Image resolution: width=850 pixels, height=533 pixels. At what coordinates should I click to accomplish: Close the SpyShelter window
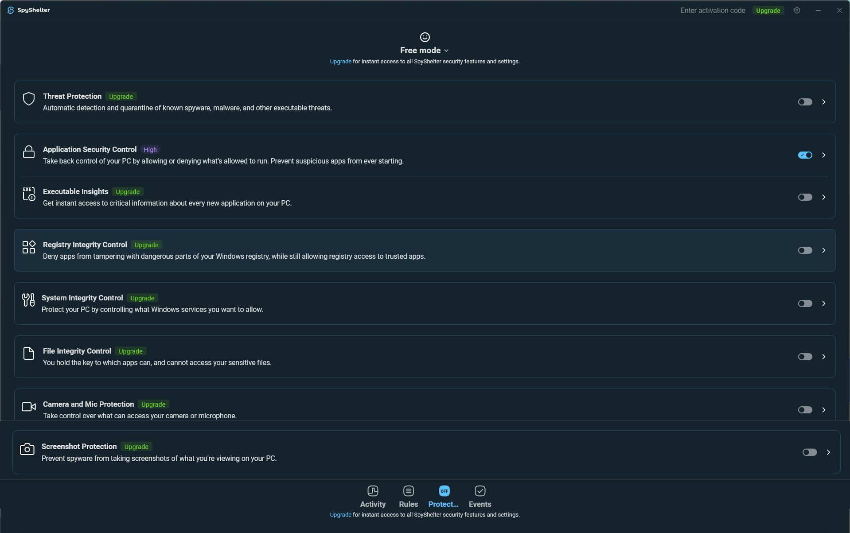[x=839, y=10]
